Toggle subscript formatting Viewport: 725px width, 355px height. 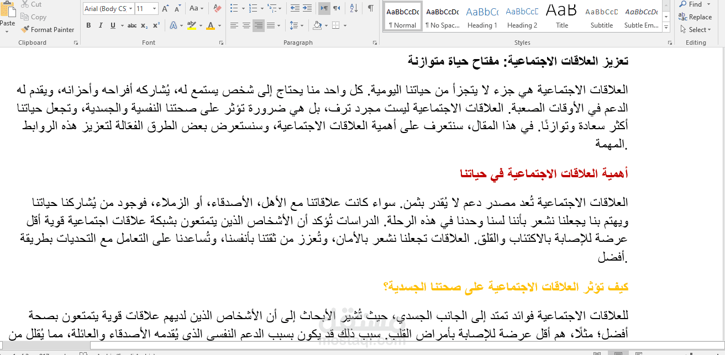(x=144, y=25)
